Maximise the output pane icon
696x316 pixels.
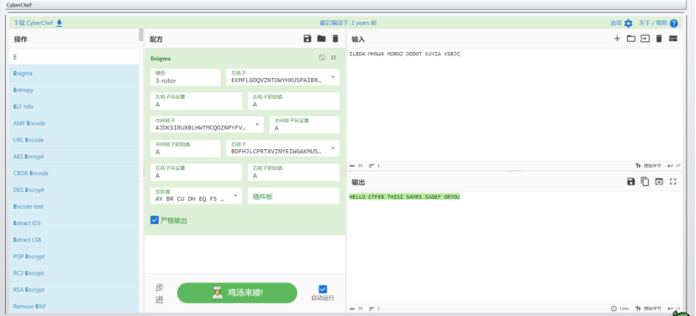point(673,181)
